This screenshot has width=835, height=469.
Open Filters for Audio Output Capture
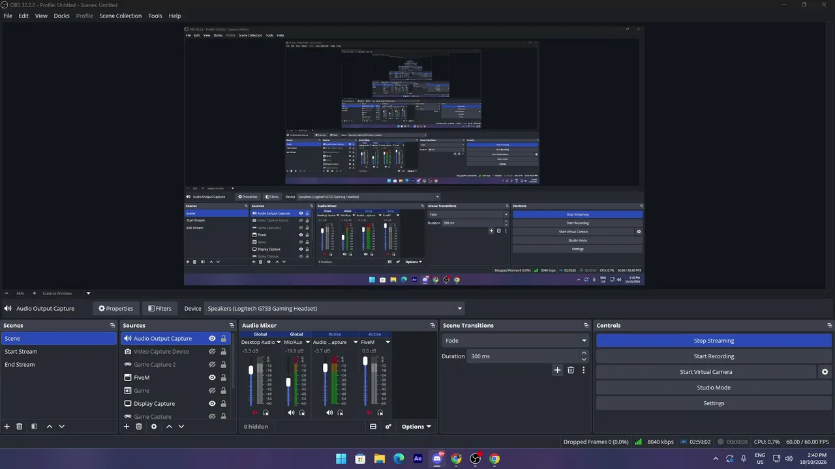click(x=160, y=309)
